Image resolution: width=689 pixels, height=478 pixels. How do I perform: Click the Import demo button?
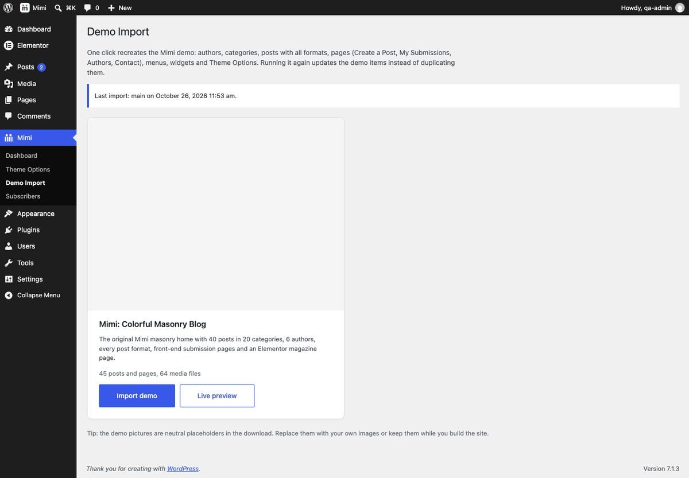(137, 396)
